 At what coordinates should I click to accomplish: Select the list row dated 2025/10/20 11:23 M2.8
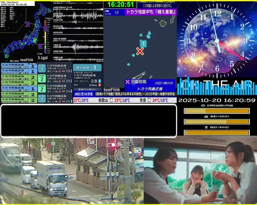tap(19, 66)
